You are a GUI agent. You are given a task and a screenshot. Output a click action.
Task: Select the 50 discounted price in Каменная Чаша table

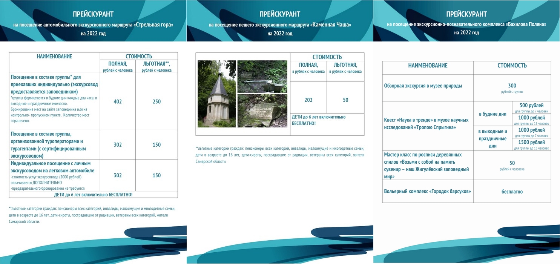click(x=345, y=100)
